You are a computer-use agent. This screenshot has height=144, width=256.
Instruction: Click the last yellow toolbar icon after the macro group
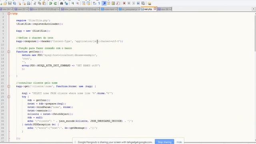149,3
